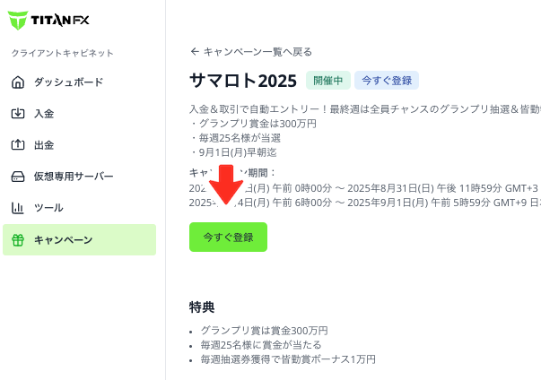The image size is (541, 380).
Task: Click the TITAN FX wordmark text
Action: (60, 20)
